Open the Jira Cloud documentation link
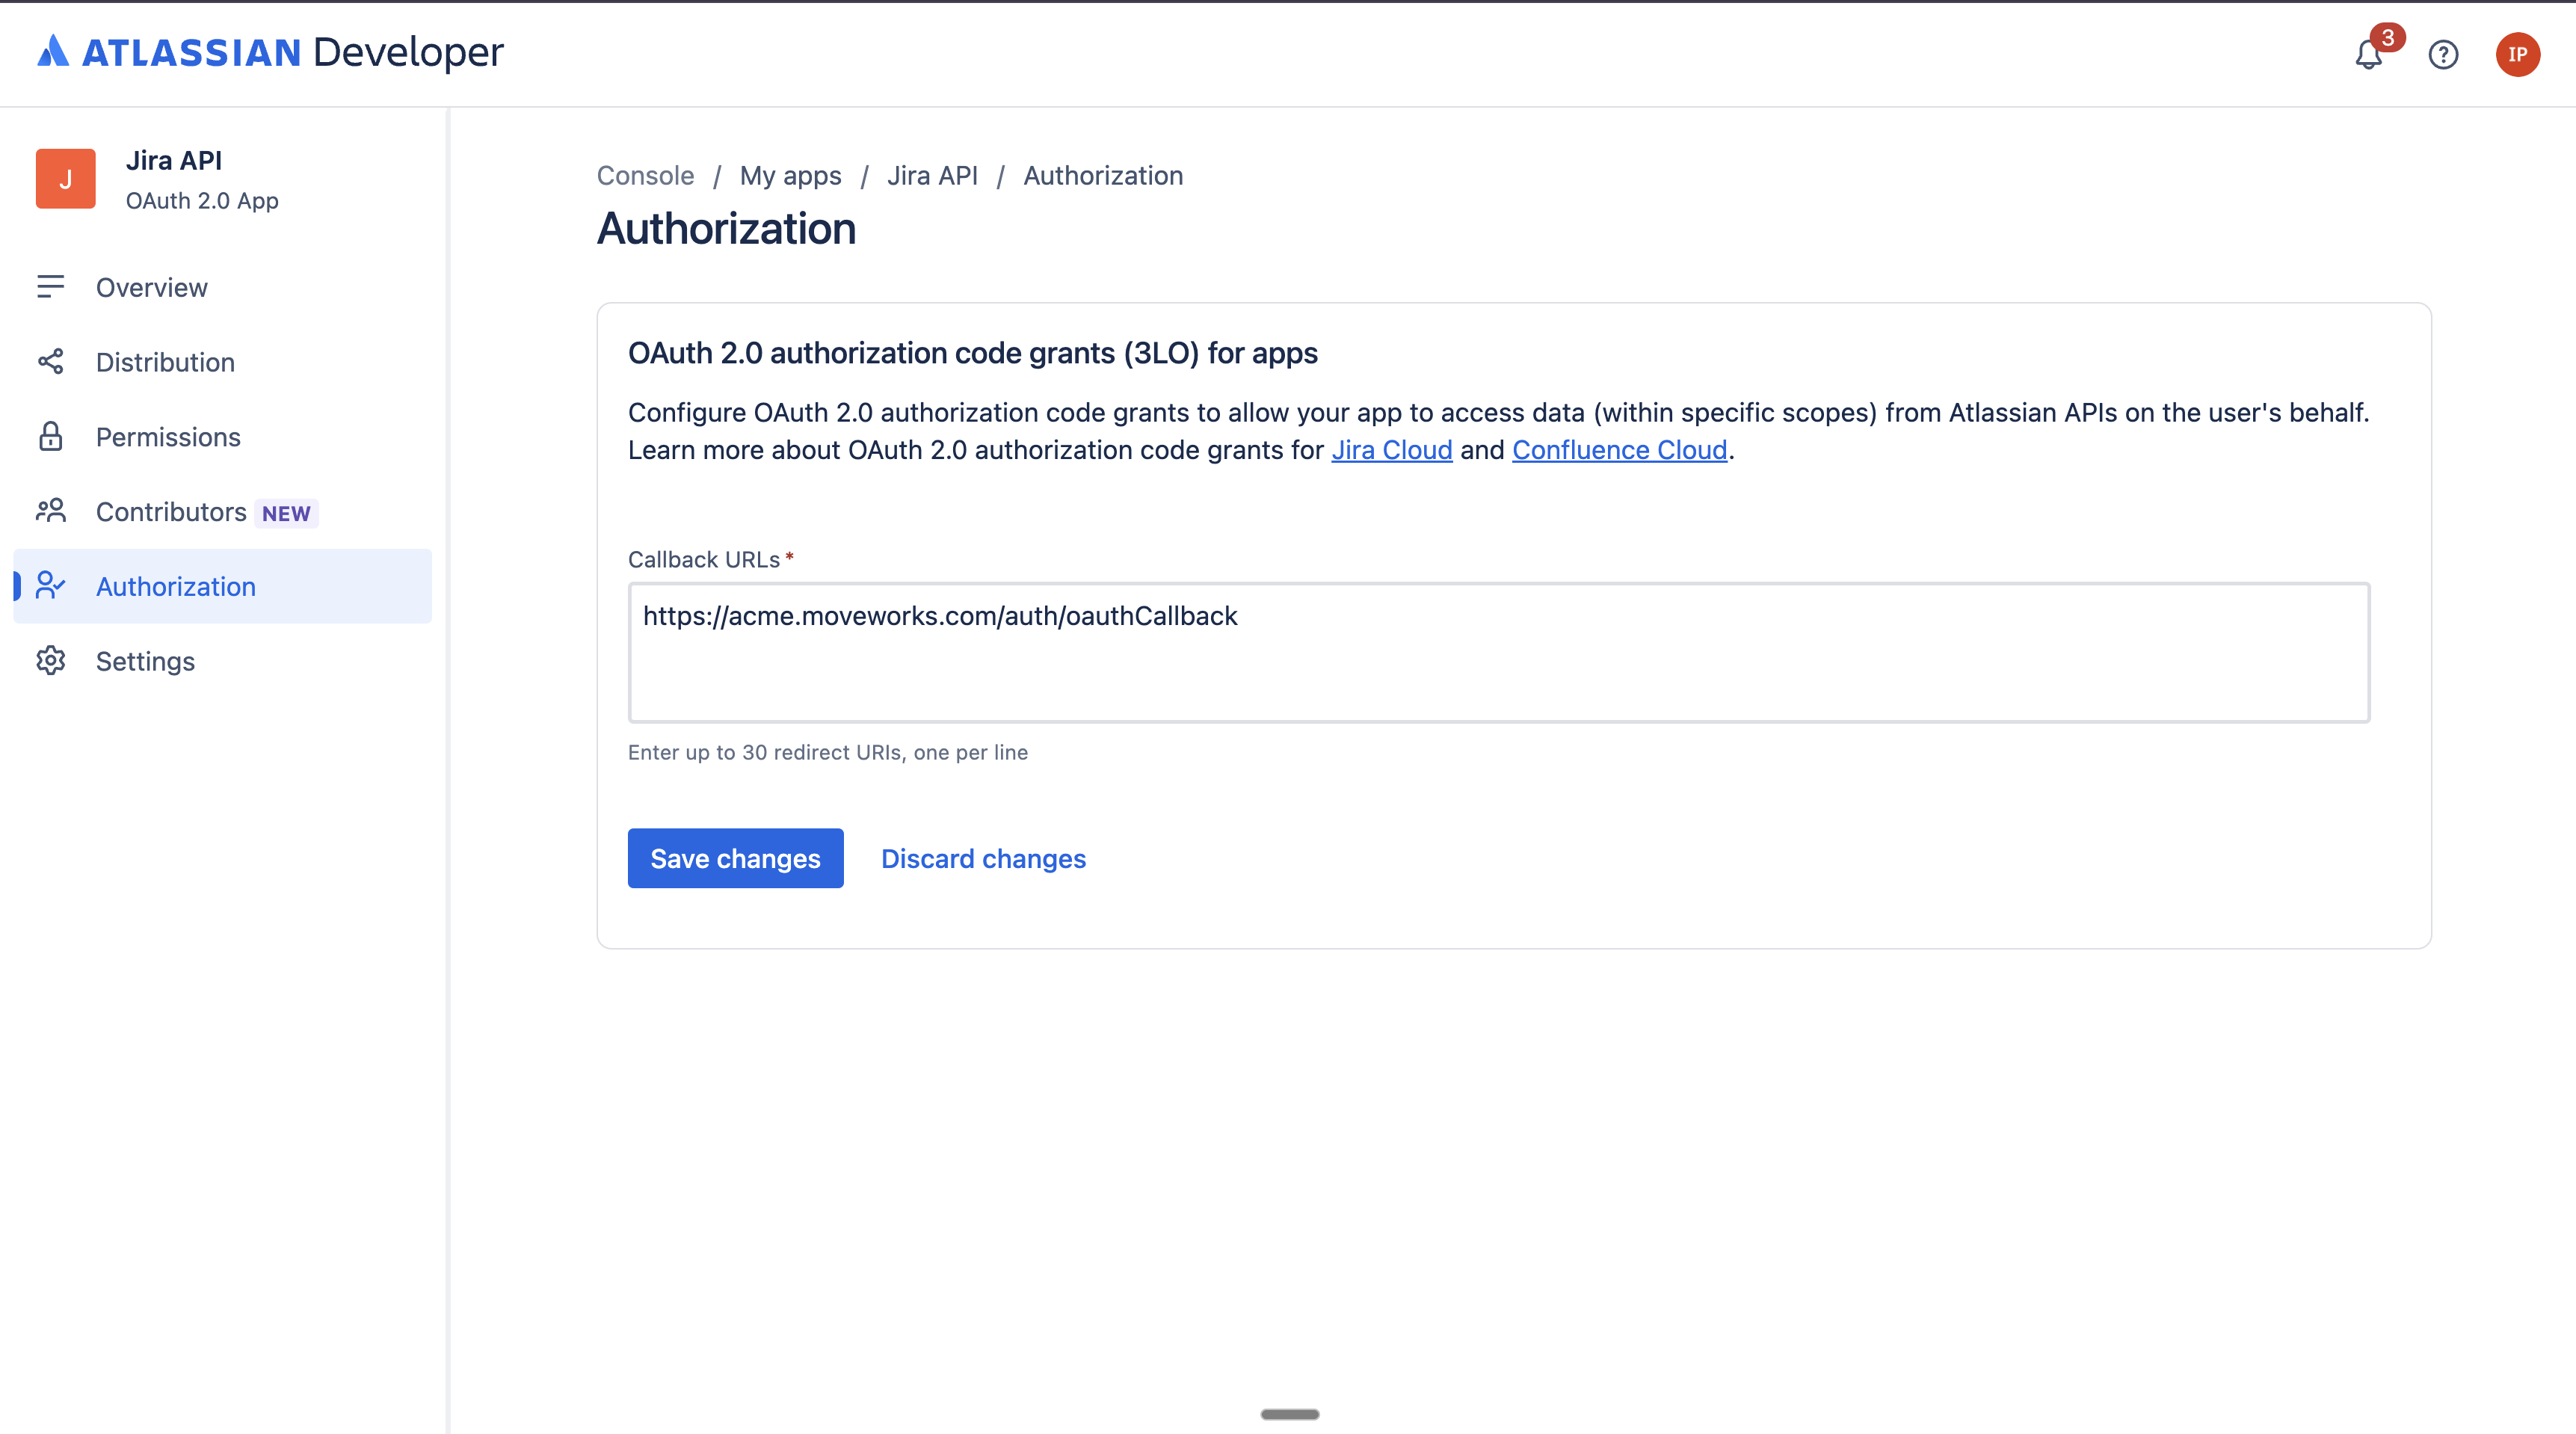Viewport: 2576px width, 1434px height. [x=1391, y=450]
